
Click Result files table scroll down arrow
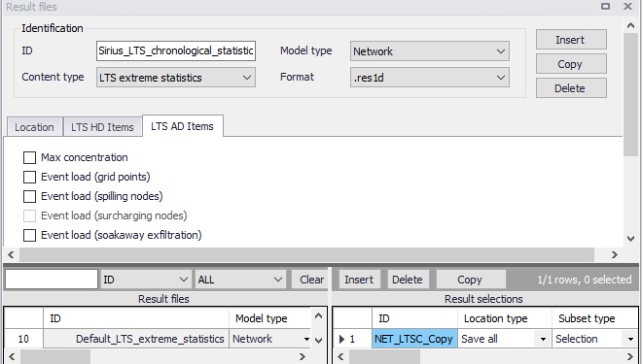pos(318,341)
